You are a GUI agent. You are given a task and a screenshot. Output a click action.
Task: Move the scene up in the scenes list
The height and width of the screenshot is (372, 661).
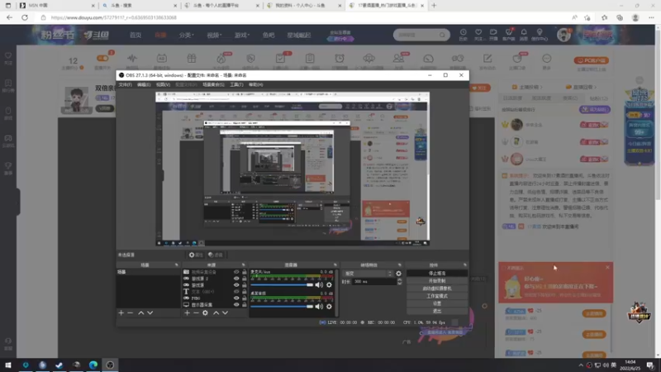pyautogui.click(x=140, y=313)
